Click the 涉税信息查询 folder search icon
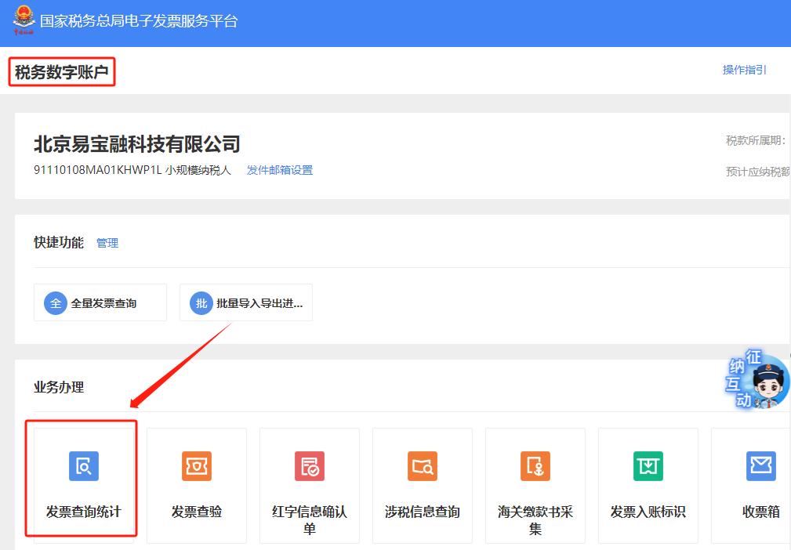Image resolution: width=791 pixels, height=550 pixels. click(x=422, y=466)
